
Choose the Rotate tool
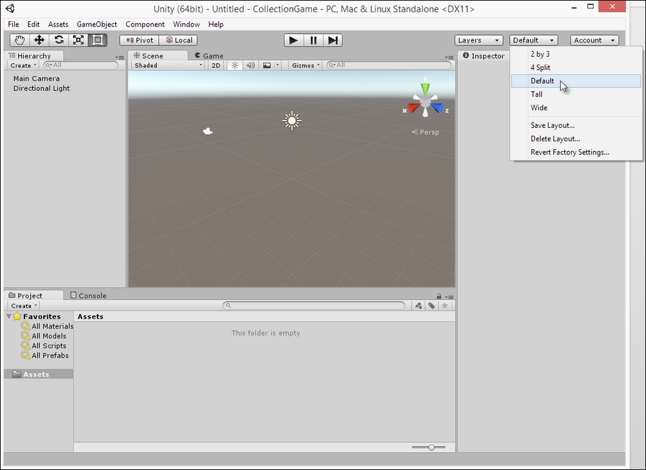pyautogui.click(x=59, y=40)
